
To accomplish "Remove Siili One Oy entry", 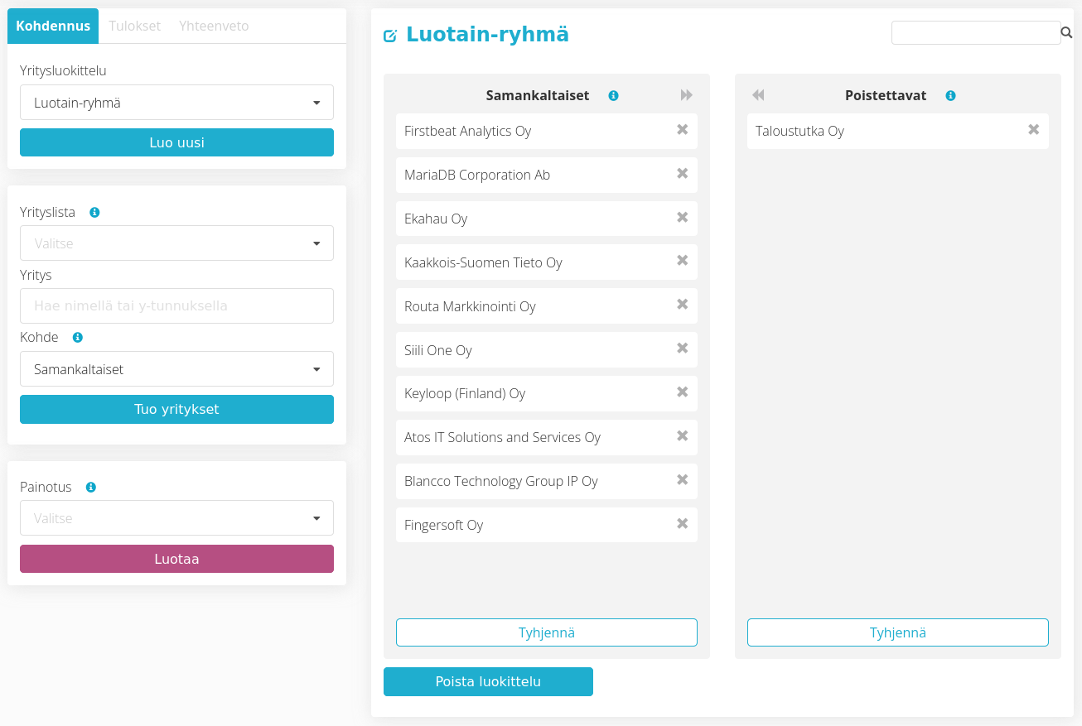I will (683, 348).
